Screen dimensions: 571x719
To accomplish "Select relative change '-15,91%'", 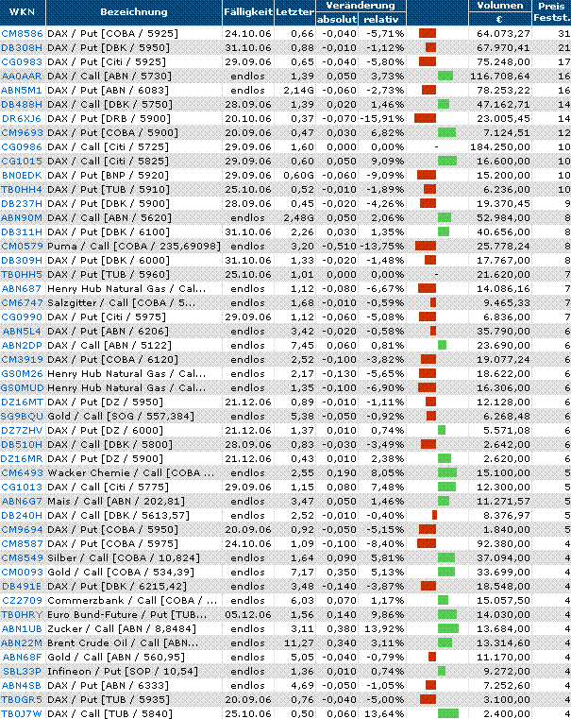I will point(382,119).
